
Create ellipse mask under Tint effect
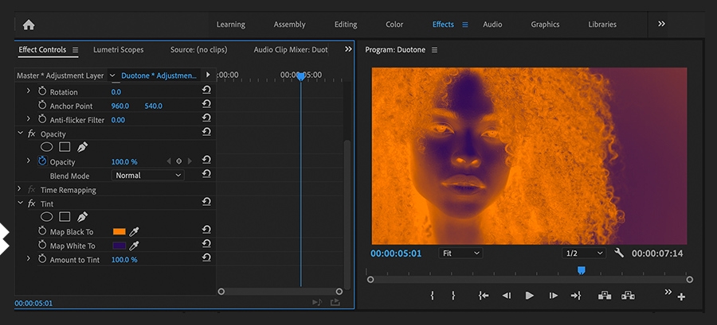[x=47, y=217]
